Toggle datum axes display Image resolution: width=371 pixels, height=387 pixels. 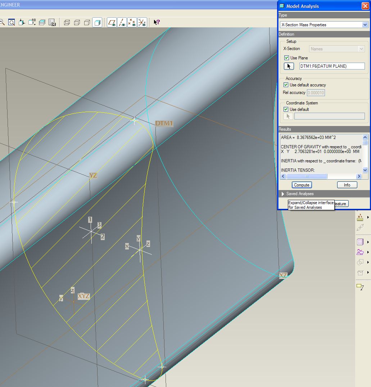pyautogui.click(x=122, y=22)
